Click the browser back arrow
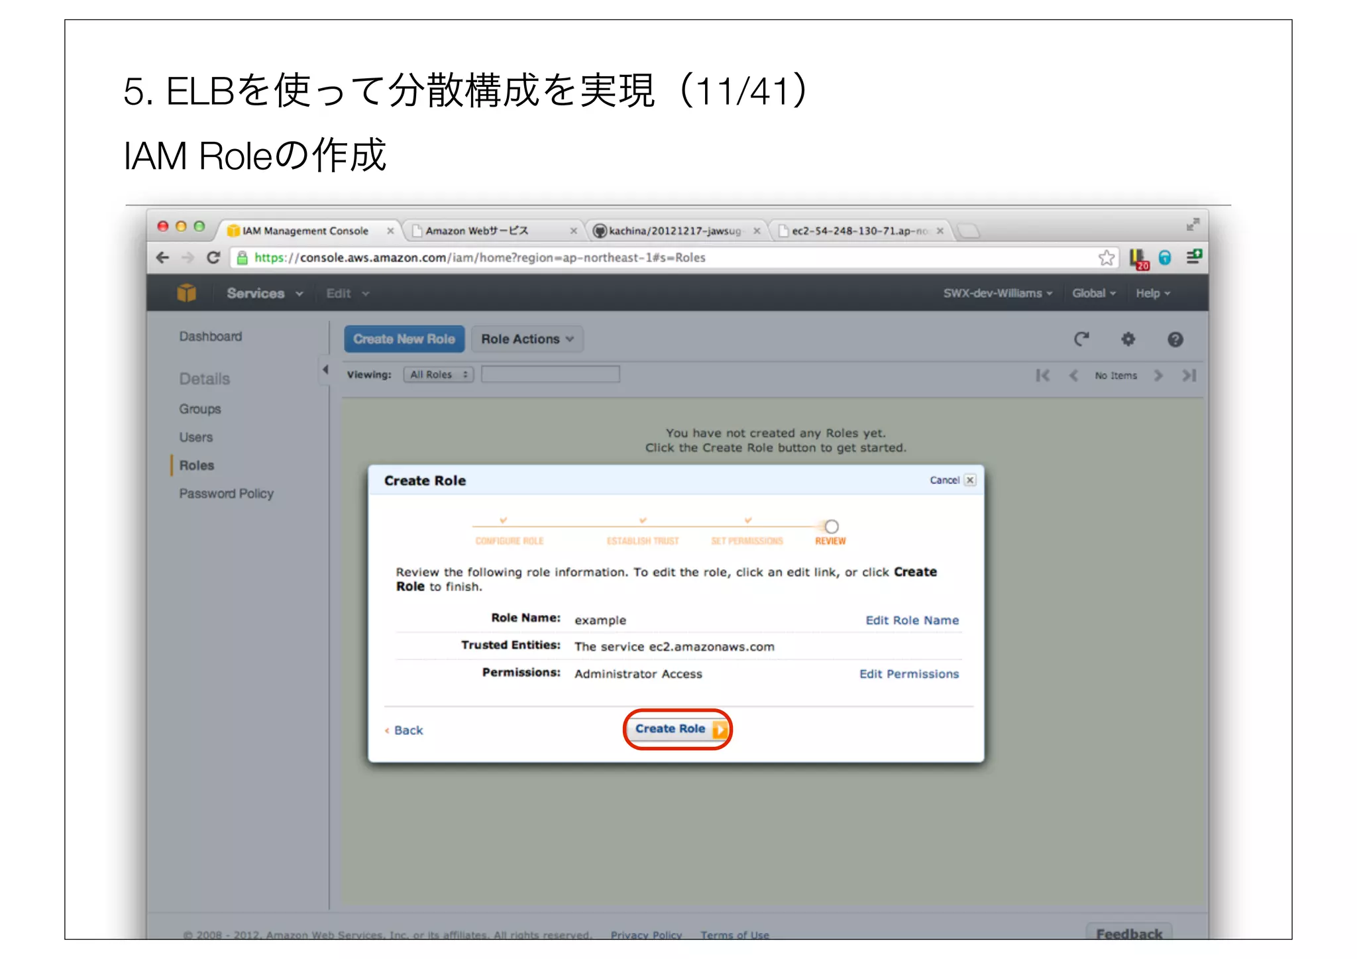 tap(162, 258)
